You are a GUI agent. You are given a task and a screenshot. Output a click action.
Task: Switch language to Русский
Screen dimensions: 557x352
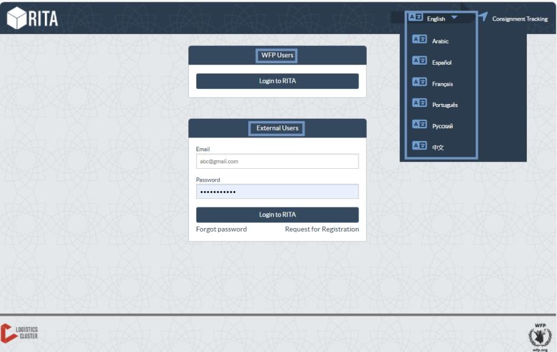click(442, 126)
